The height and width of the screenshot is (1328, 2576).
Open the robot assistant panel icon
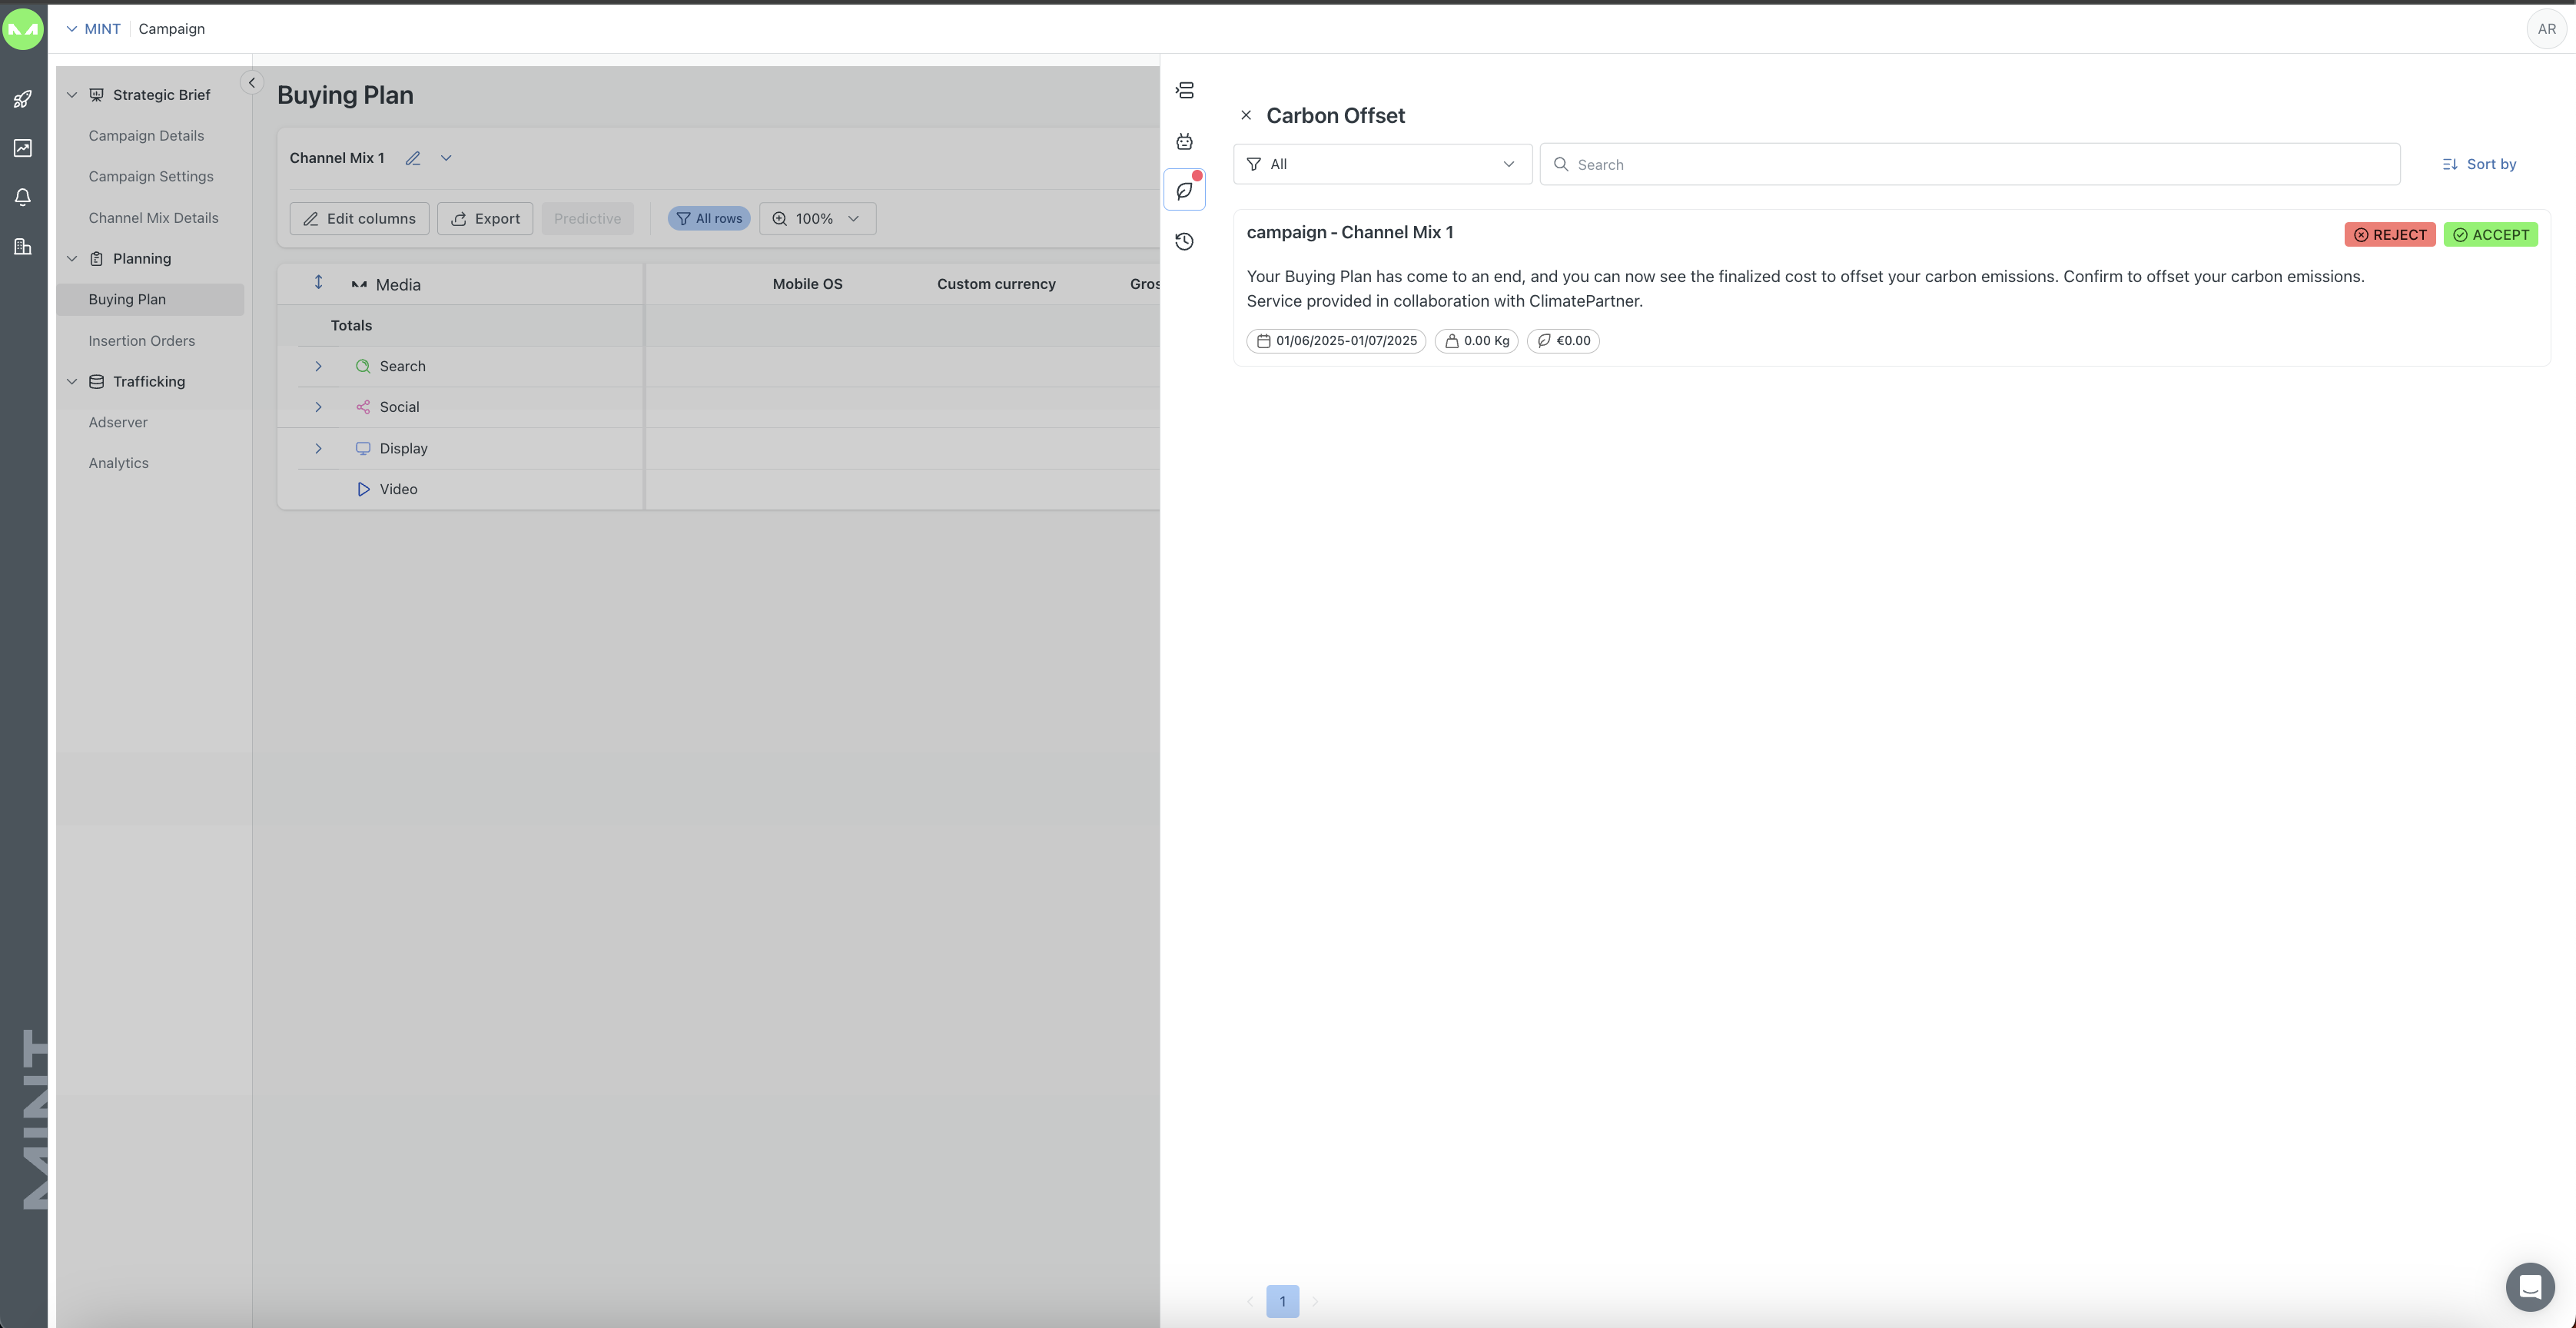[x=1184, y=141]
